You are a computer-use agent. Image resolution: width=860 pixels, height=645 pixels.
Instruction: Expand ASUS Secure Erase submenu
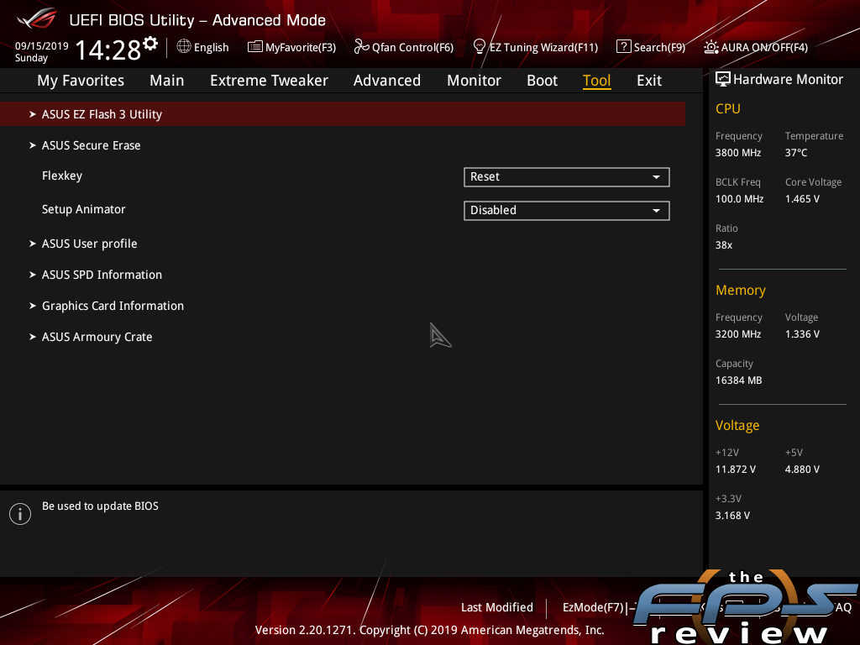(x=91, y=145)
